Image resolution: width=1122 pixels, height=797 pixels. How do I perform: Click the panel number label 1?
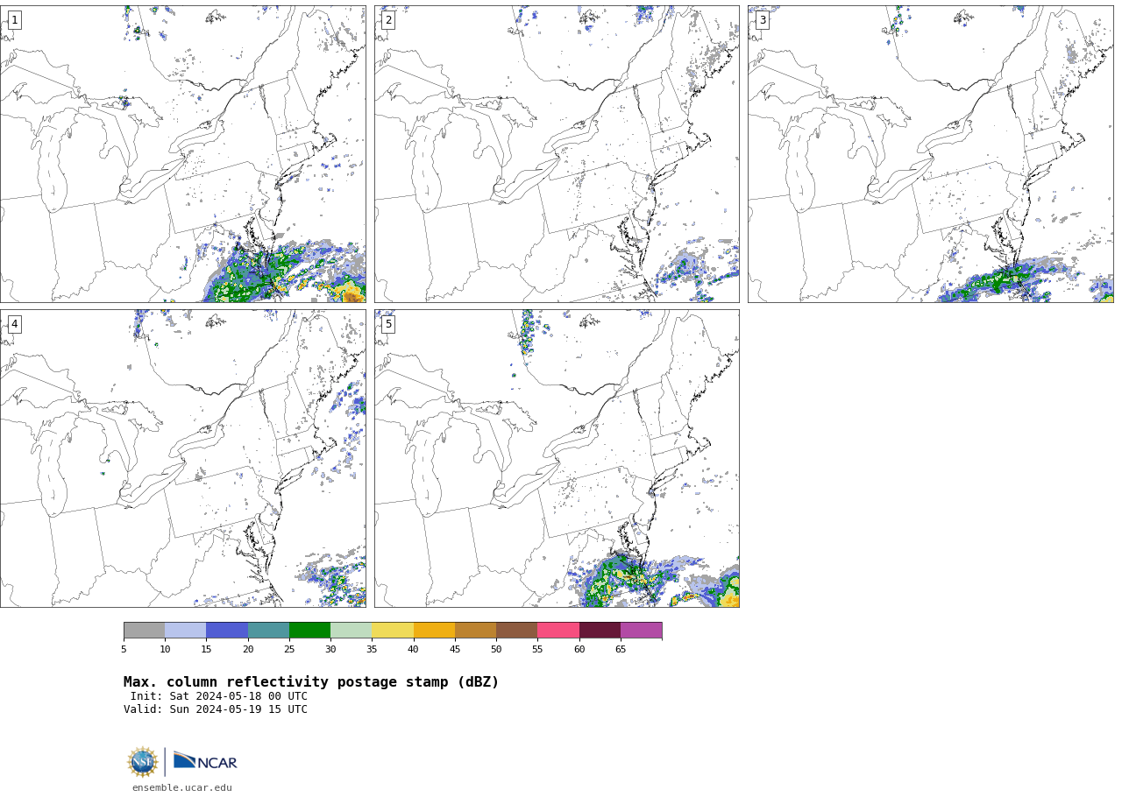pos(14,20)
